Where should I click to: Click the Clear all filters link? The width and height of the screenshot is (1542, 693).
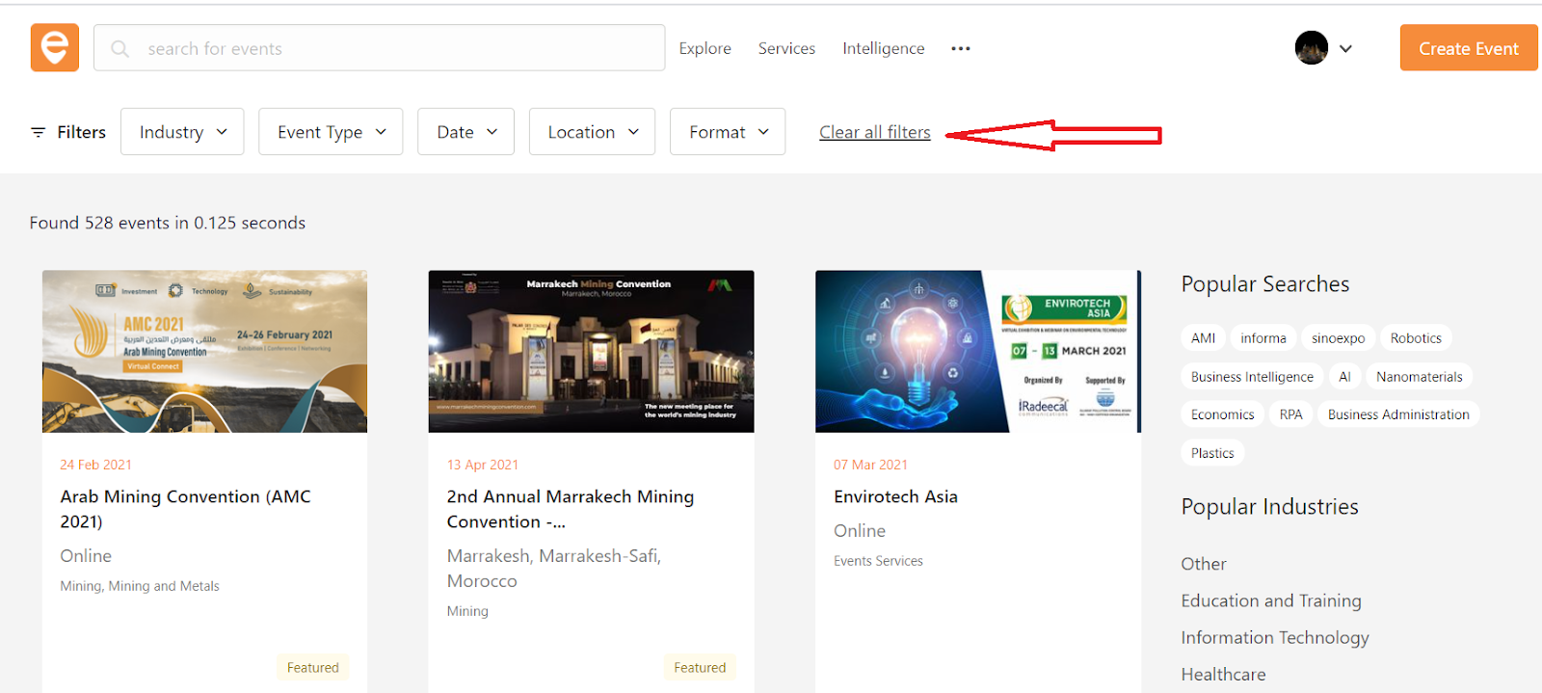pos(875,132)
